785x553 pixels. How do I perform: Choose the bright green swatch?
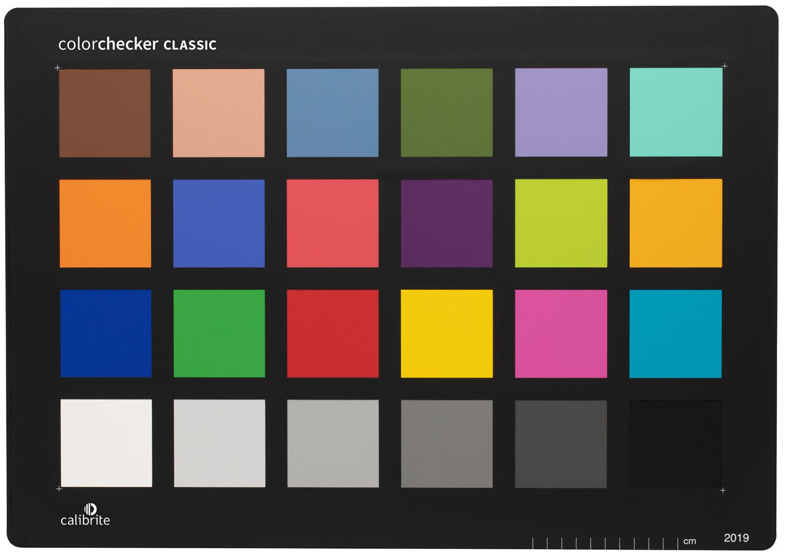(x=219, y=334)
